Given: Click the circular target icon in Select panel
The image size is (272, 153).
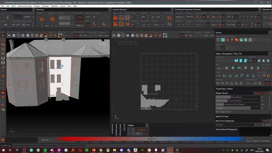Looking at the screenshot, I should [241, 40].
